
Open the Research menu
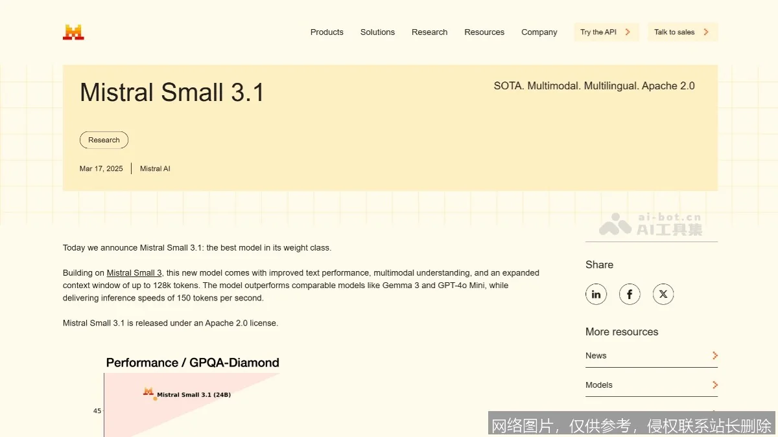429,32
